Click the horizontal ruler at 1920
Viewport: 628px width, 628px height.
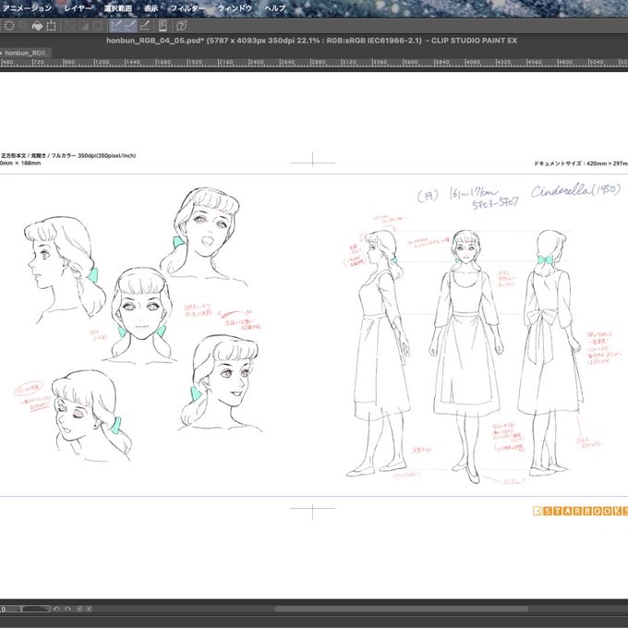(195, 63)
